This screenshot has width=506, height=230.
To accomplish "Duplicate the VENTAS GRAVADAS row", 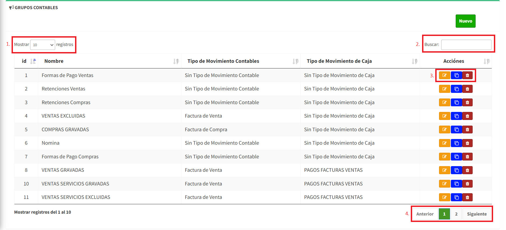I will [456, 170].
